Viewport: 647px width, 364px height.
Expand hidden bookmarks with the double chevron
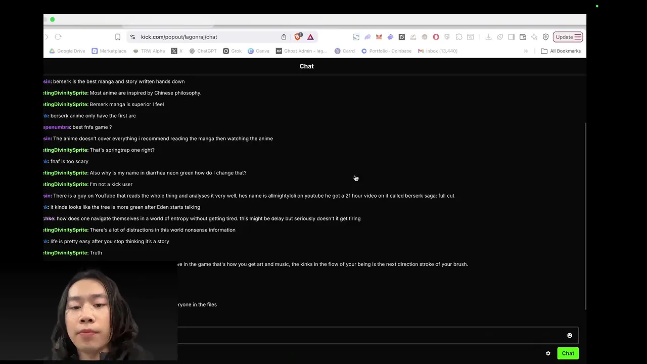(x=526, y=51)
